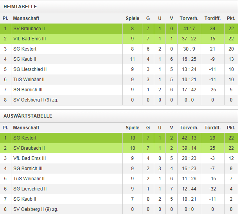Viewport: 239px width, 214px height.
Task: Click SG Kaub II in Auswärtstabelle
Action: (25, 199)
